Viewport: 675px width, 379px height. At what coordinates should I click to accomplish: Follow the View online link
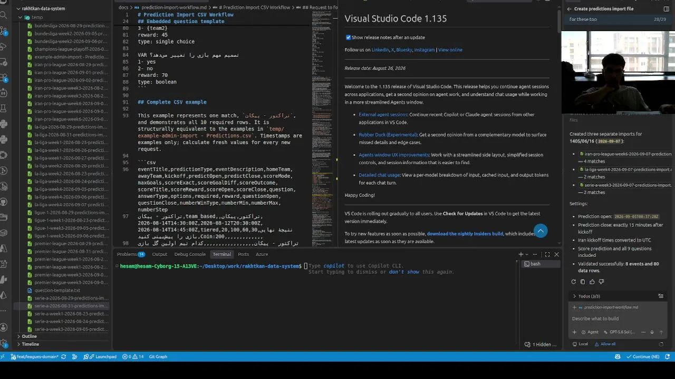click(450, 50)
